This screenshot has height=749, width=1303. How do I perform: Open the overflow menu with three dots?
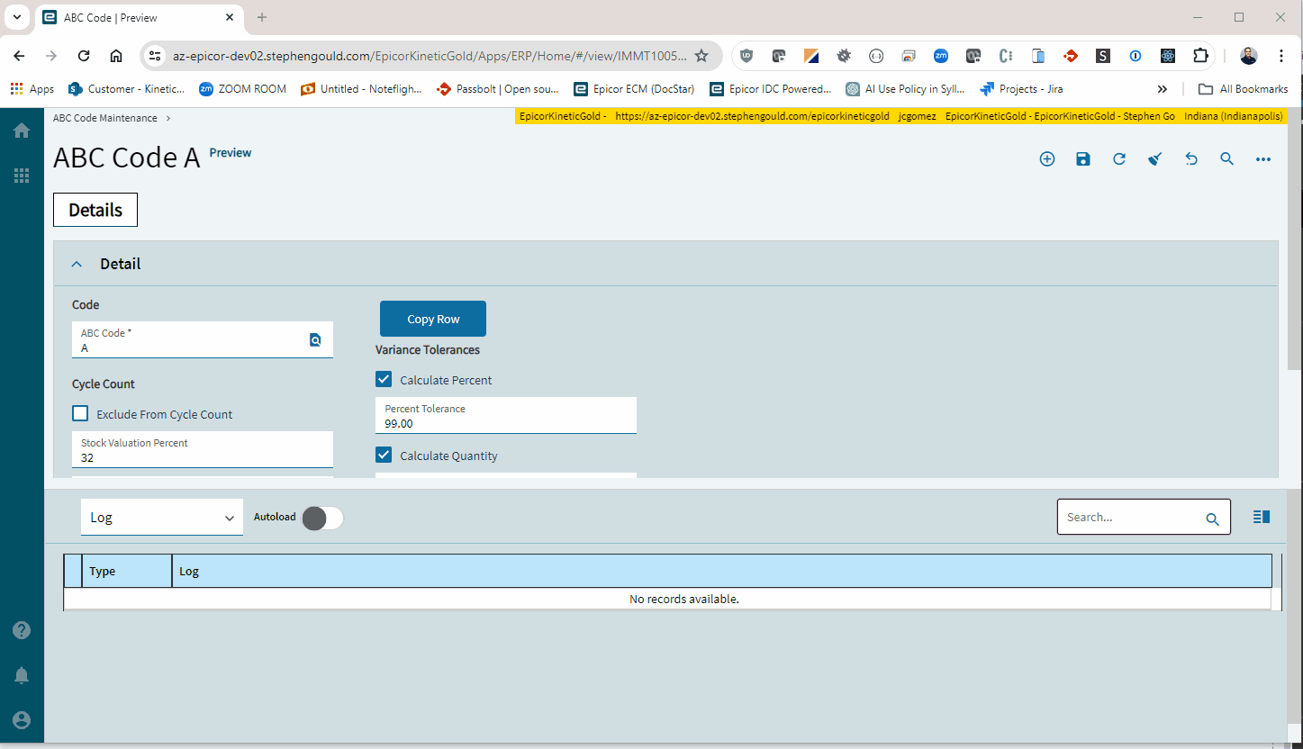pyautogui.click(x=1263, y=158)
